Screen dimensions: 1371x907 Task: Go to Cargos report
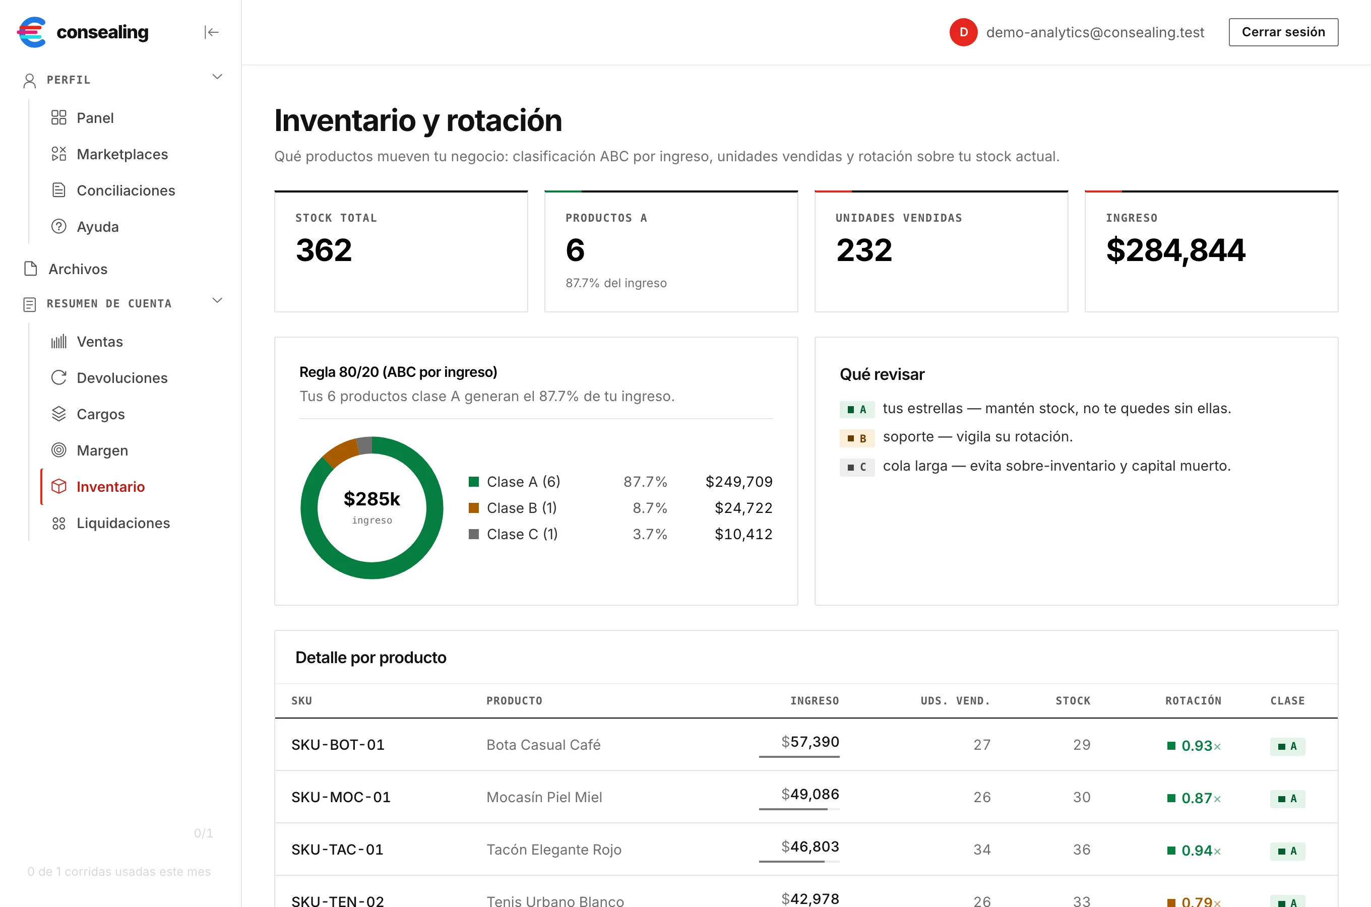click(x=101, y=414)
